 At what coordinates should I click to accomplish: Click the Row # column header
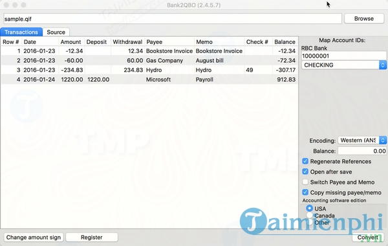pos(10,42)
